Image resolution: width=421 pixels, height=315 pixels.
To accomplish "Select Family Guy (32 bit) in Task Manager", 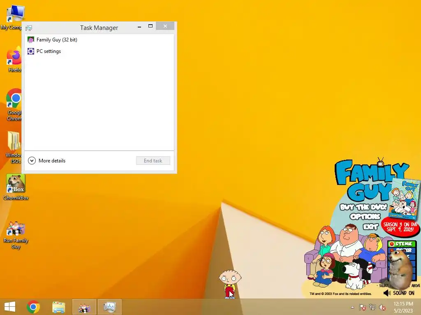I will (x=99, y=40).
